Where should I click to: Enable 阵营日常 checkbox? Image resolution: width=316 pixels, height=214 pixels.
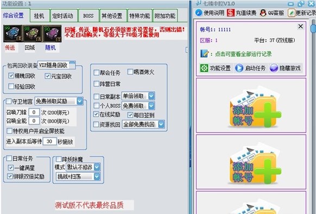(97, 84)
